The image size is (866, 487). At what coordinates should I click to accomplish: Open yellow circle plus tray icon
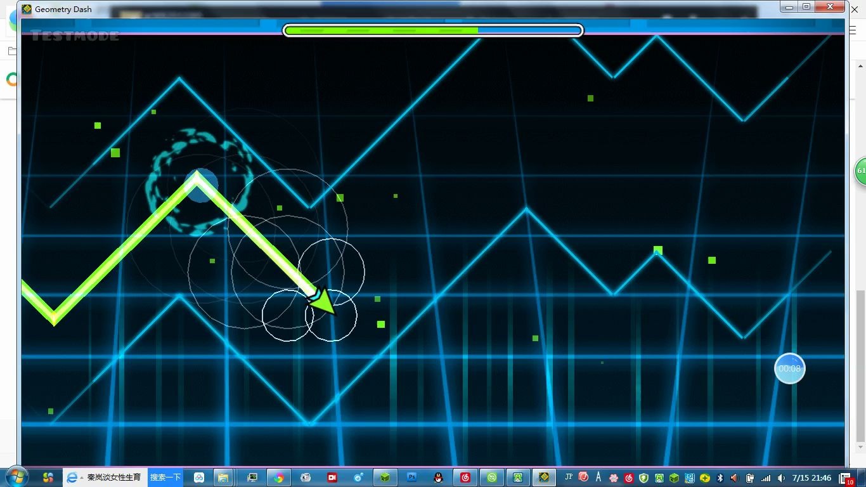click(x=704, y=478)
